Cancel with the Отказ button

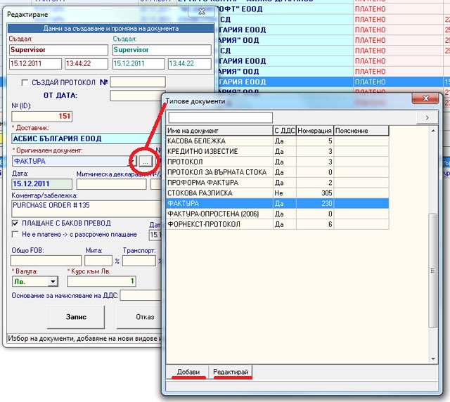coord(141,317)
